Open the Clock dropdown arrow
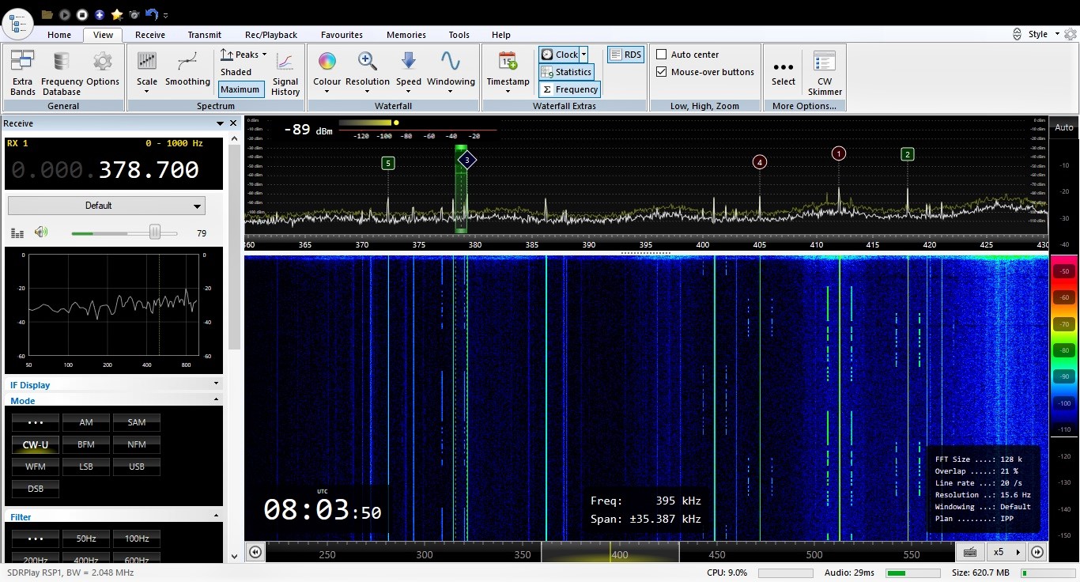 click(x=584, y=55)
